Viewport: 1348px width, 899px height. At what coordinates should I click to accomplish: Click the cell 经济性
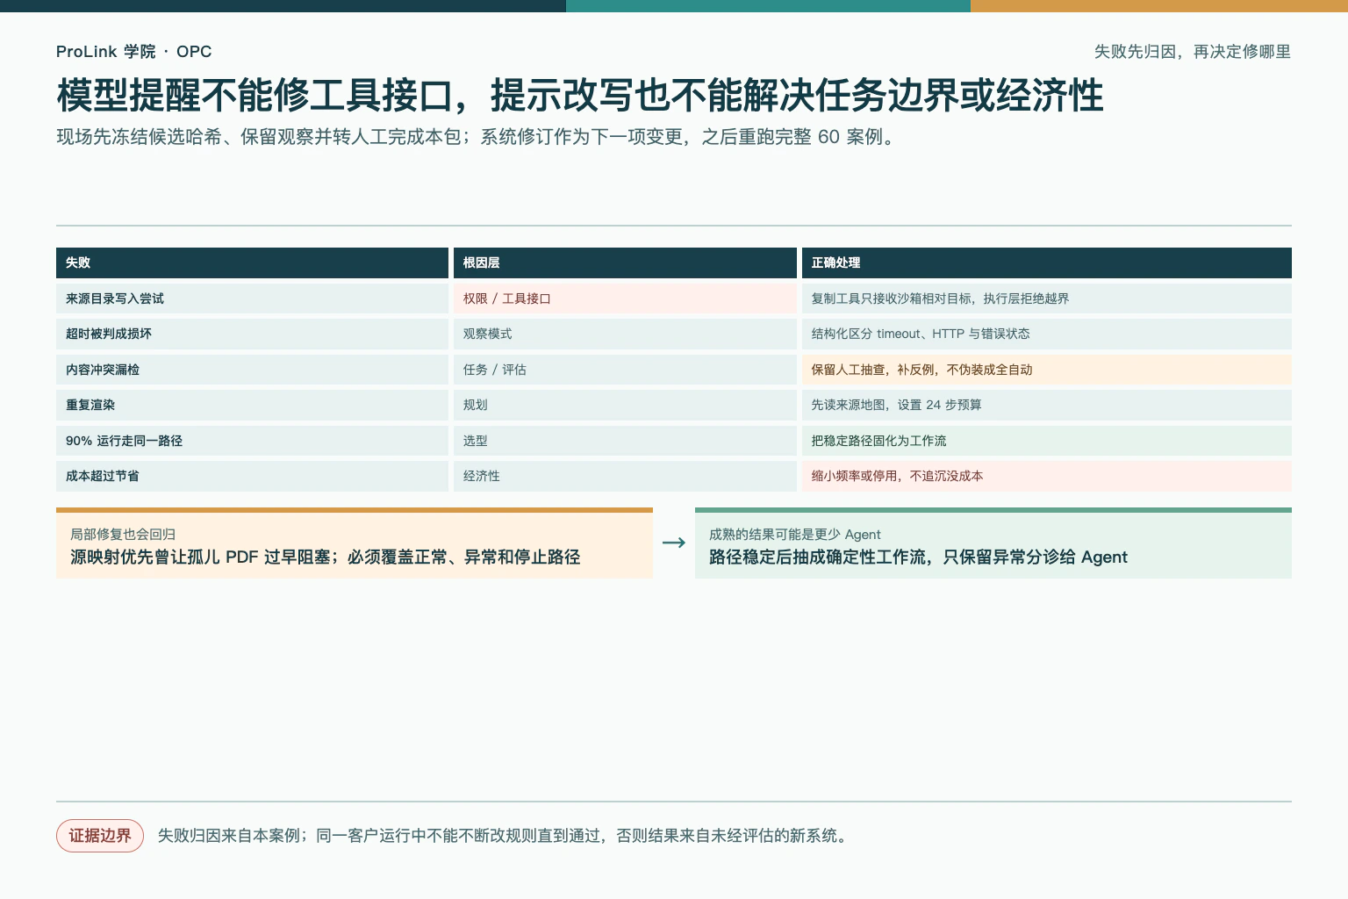click(625, 476)
